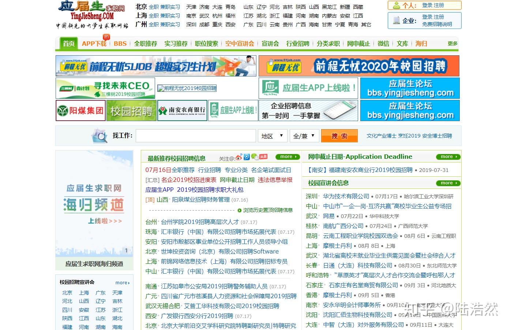Open the 海归 navigation item
This screenshot has height=330, width=511.
coord(421,44)
